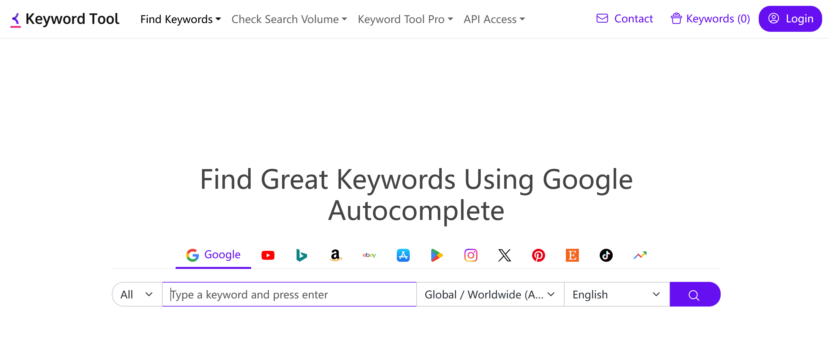Switch to the Google Trends tab
828x338 pixels.
tap(640, 255)
